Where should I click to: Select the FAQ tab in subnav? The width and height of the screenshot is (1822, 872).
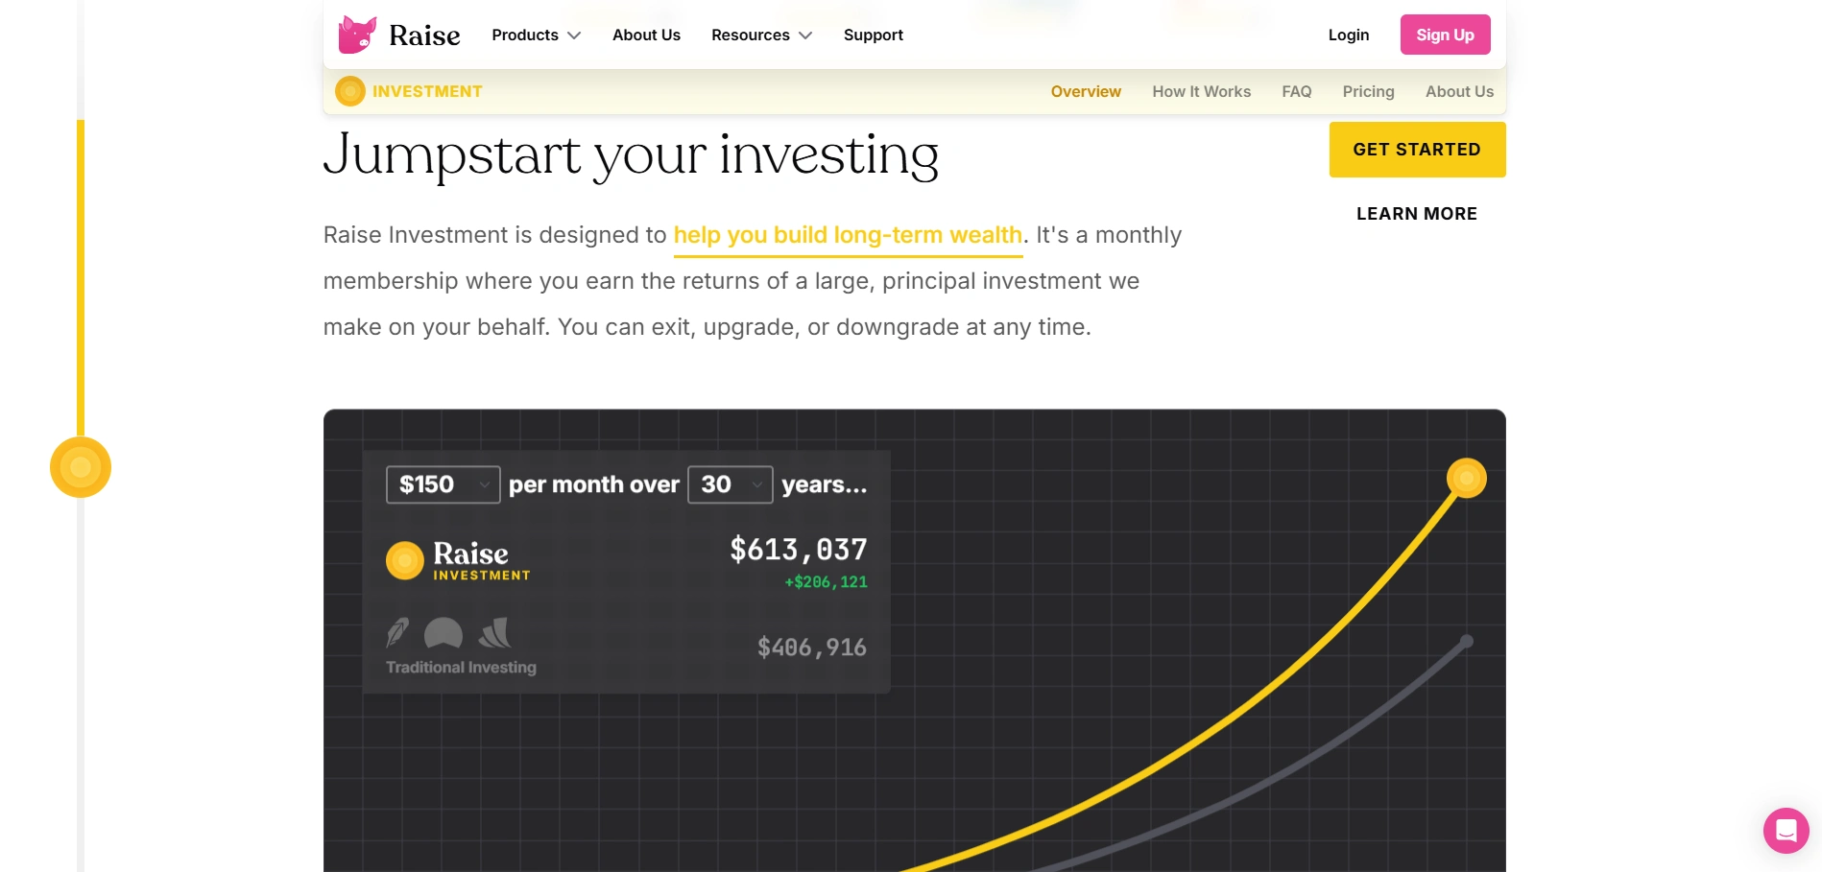click(x=1296, y=91)
